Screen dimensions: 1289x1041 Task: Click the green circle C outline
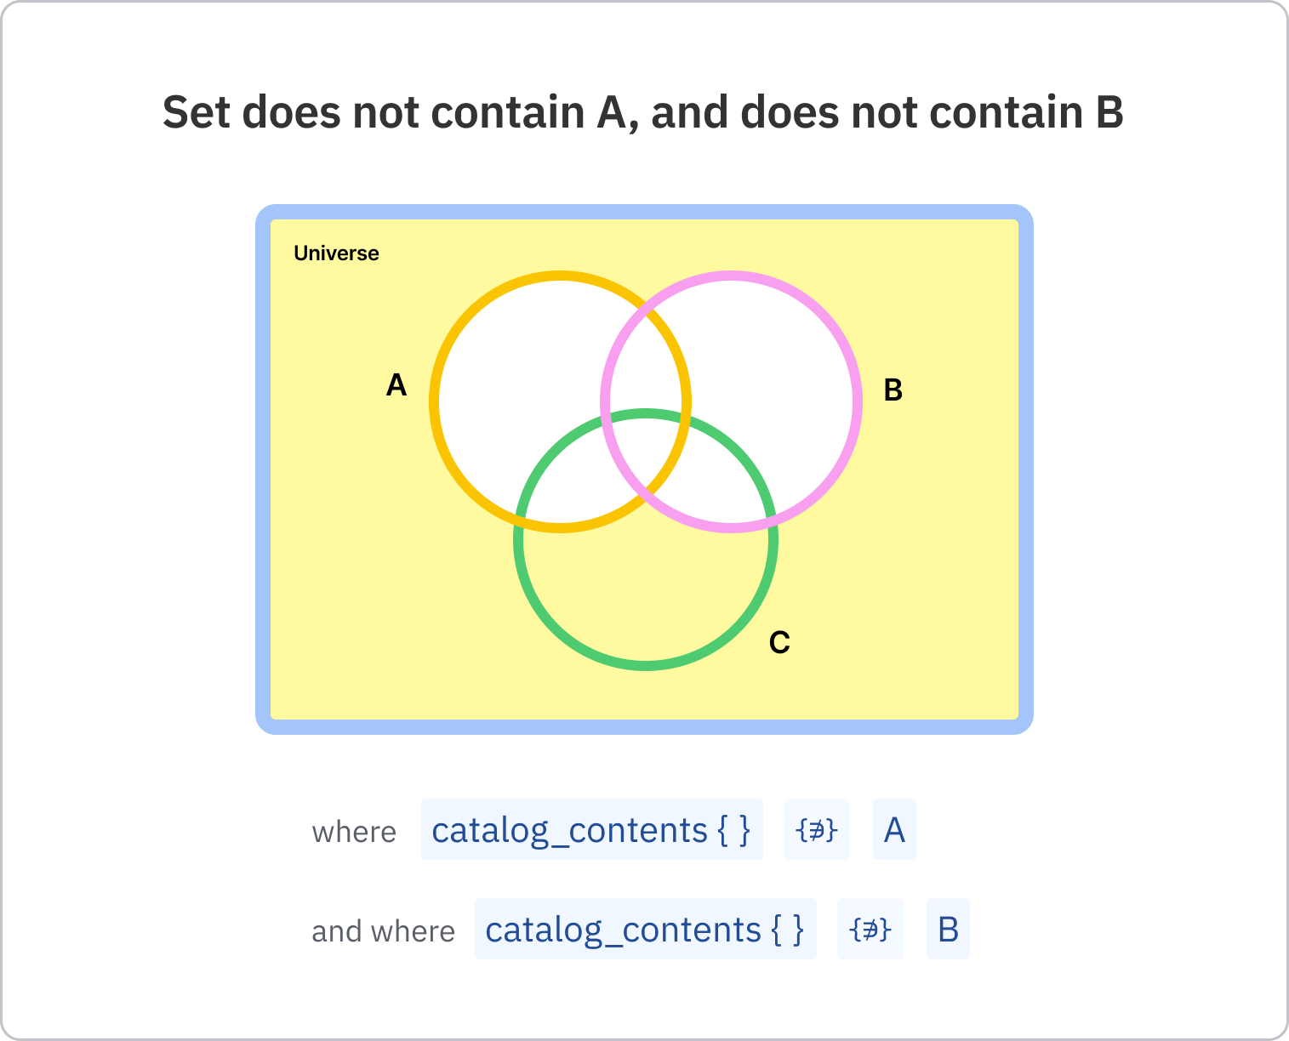point(647,664)
